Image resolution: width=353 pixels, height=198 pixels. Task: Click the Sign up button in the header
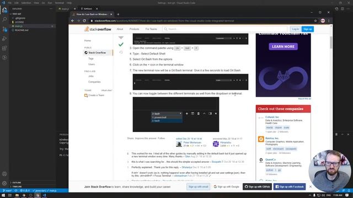coord(308,29)
